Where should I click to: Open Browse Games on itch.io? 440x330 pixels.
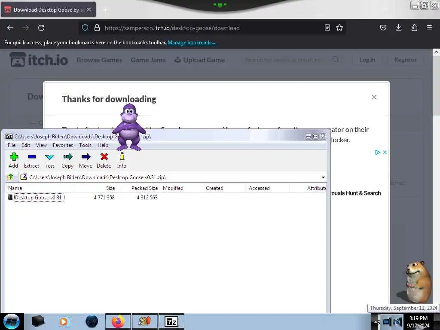coord(99,60)
